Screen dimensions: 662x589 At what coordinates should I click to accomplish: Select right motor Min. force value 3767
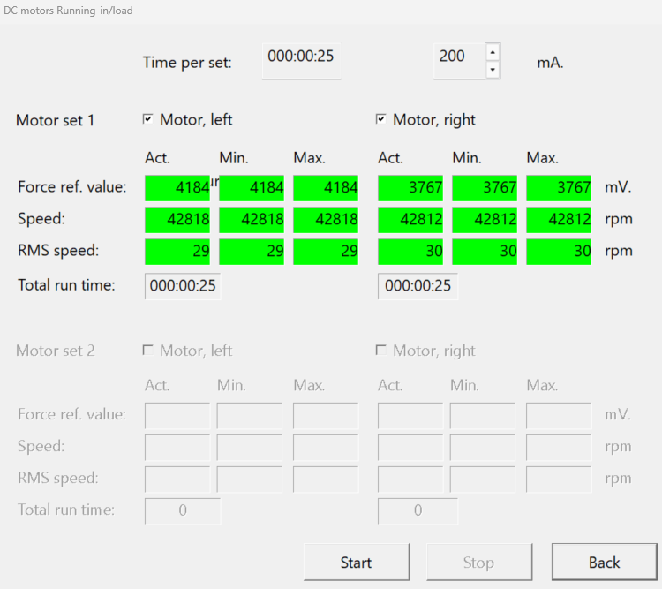[x=485, y=187]
